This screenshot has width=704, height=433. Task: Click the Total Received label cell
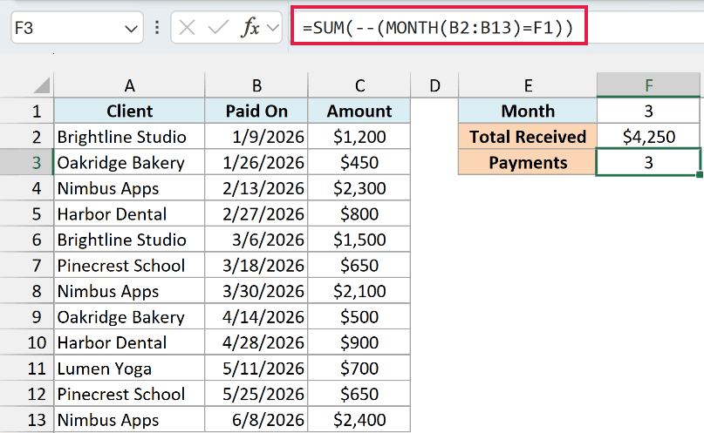[528, 136]
